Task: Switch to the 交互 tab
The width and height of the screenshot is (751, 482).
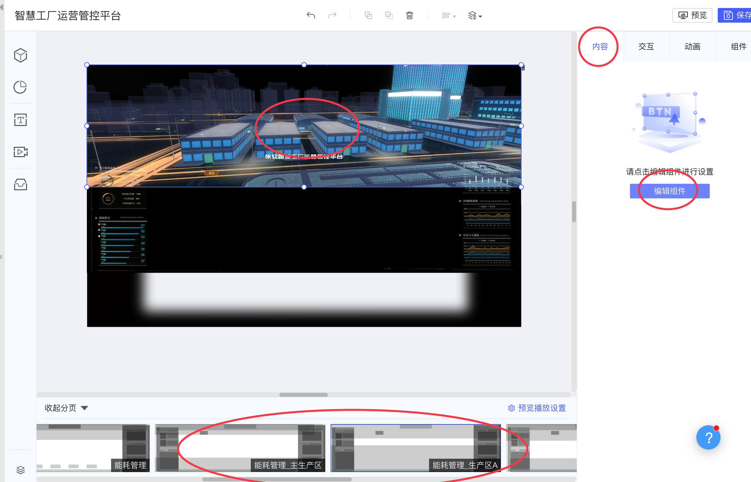Action: pos(646,47)
